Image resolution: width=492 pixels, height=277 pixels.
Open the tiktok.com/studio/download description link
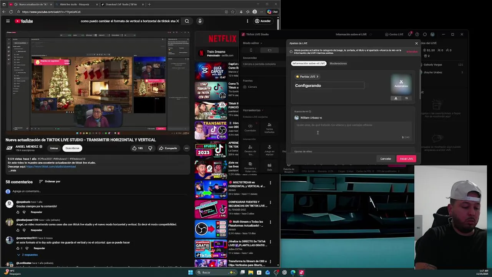pos(51,167)
